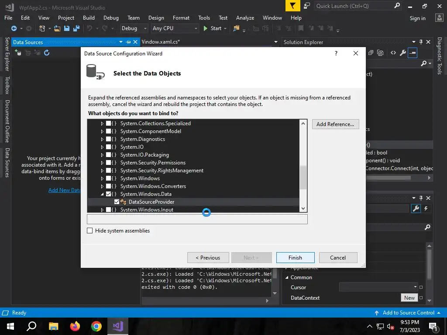Click the Finish button in wizard

(296, 257)
